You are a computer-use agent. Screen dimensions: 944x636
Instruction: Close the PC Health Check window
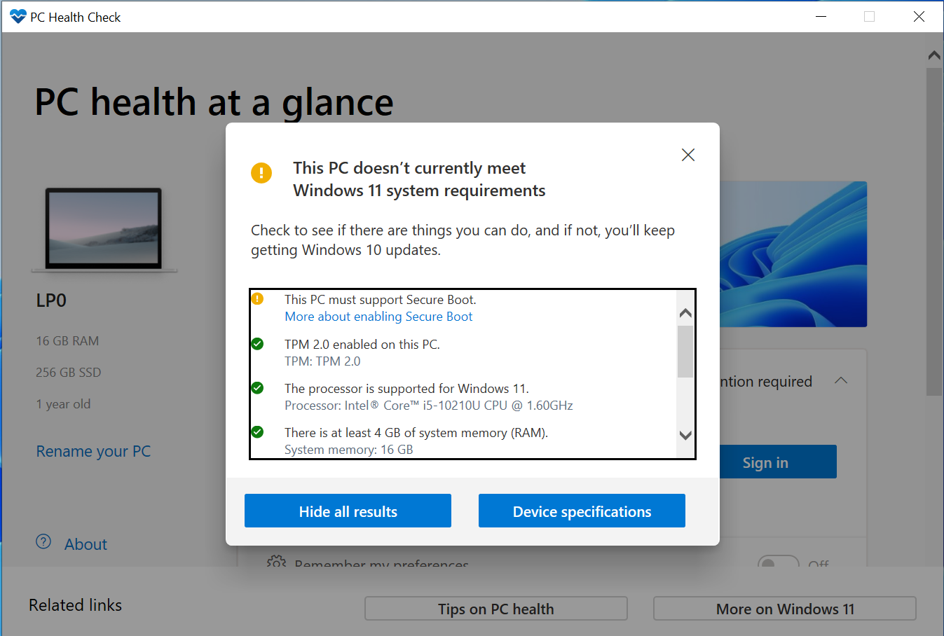tap(919, 17)
